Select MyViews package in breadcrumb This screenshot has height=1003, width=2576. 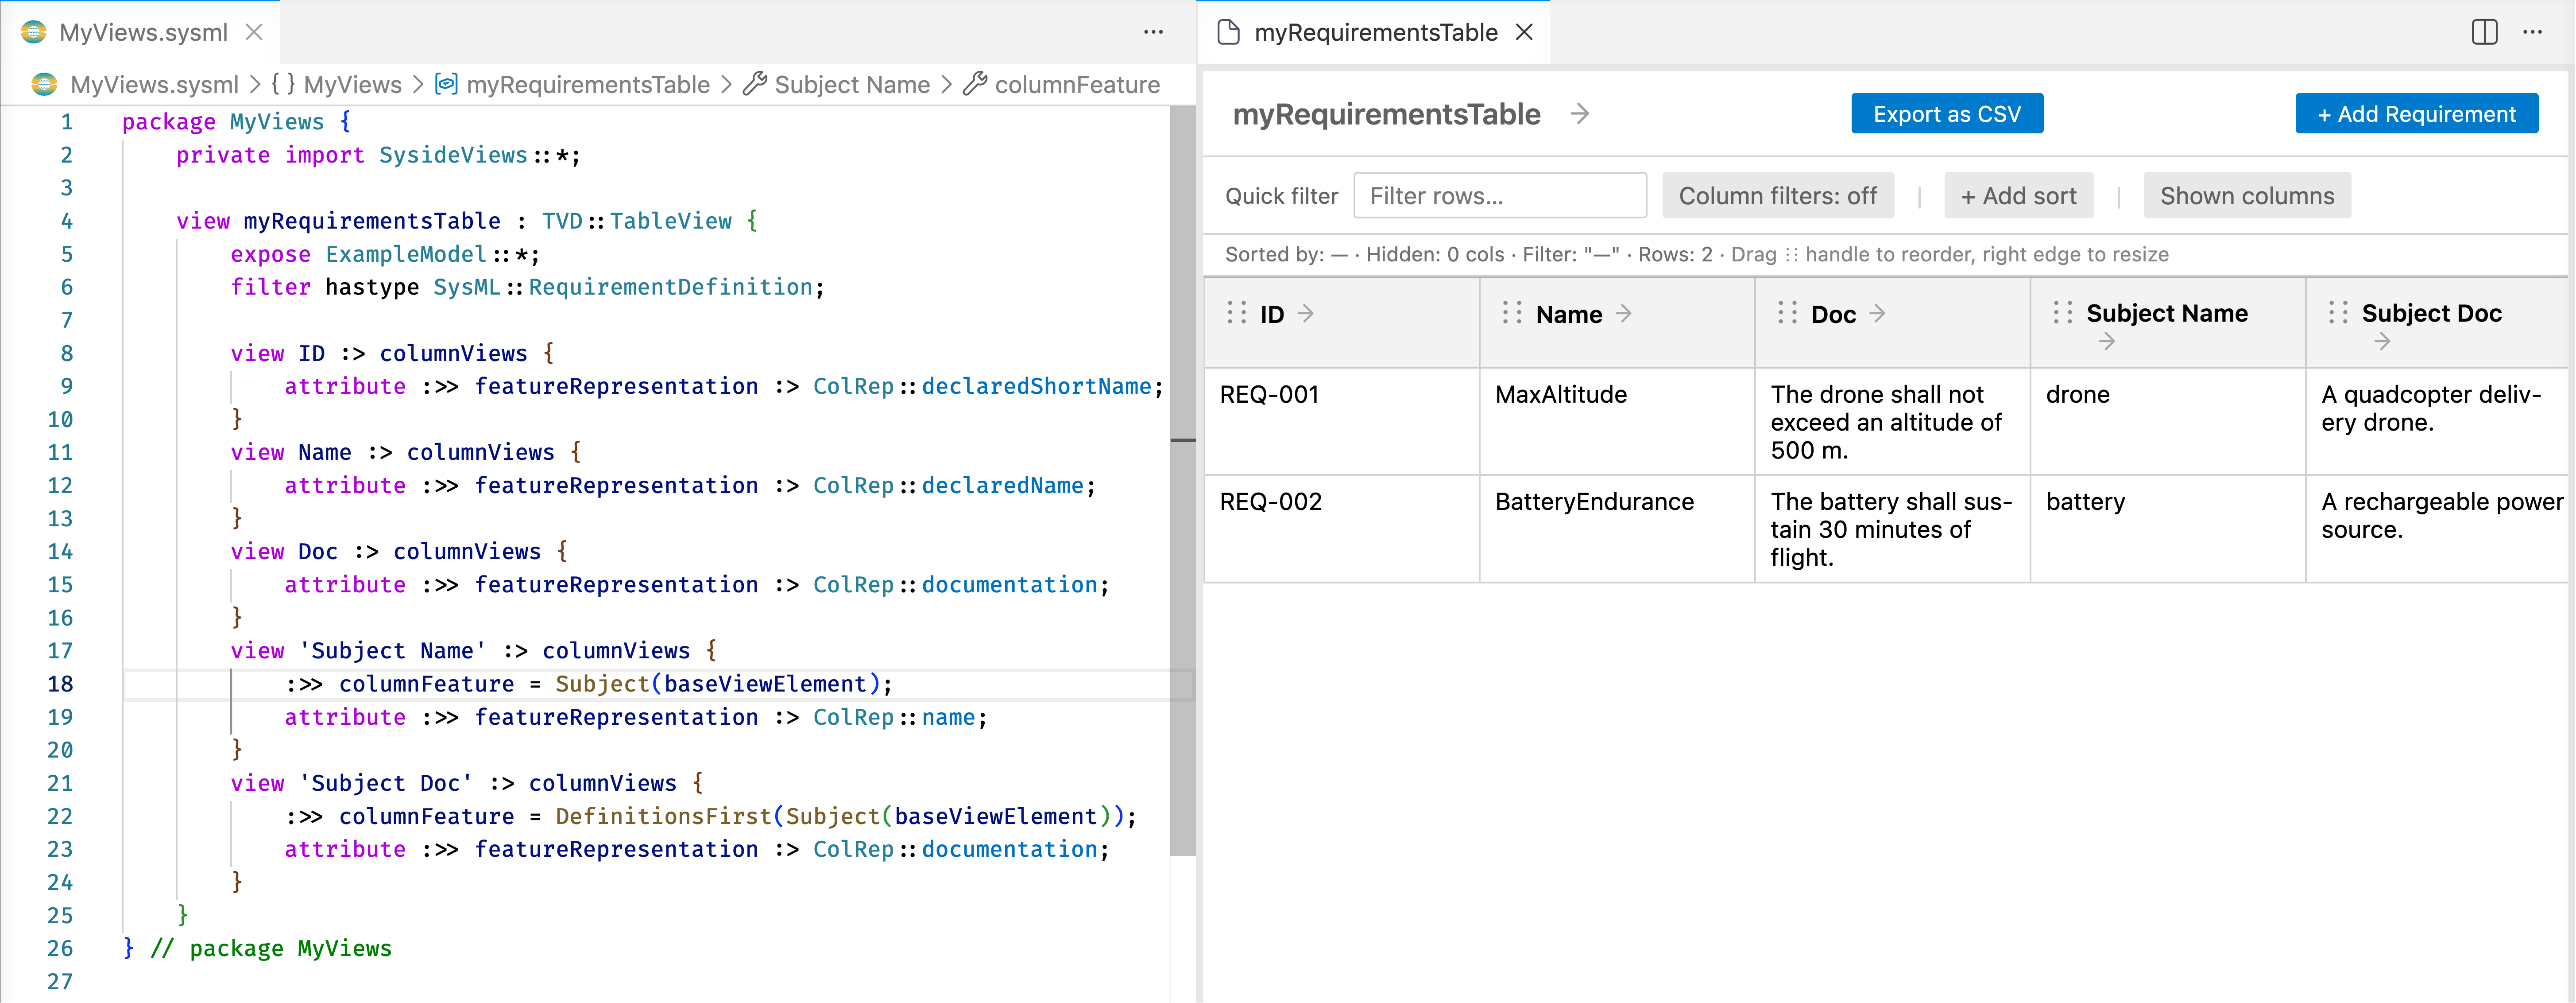pos(352,84)
